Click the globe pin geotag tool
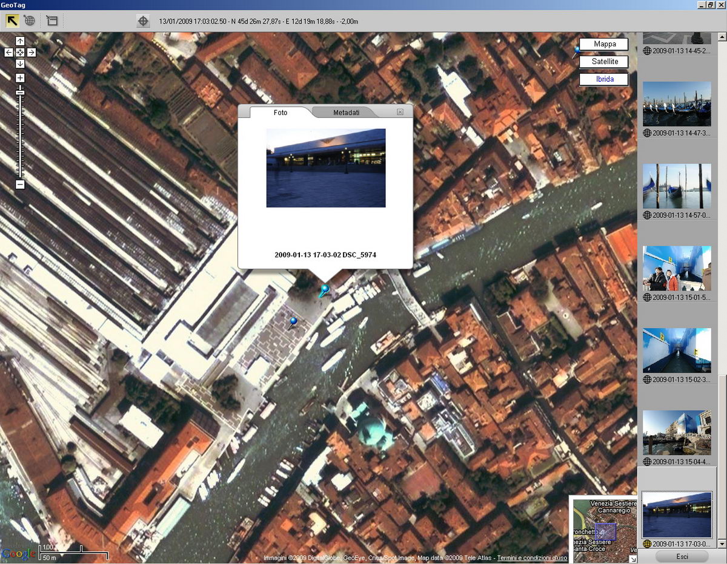 [x=30, y=21]
